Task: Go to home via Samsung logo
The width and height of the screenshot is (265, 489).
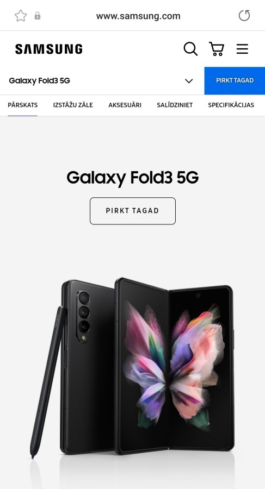Action: (x=49, y=49)
